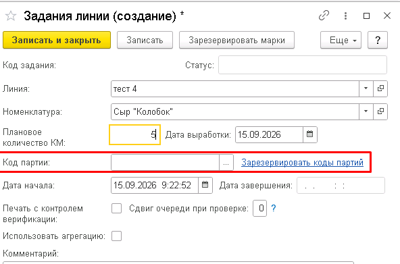
Task: Open help with the ? button
Action: pyautogui.click(x=378, y=40)
